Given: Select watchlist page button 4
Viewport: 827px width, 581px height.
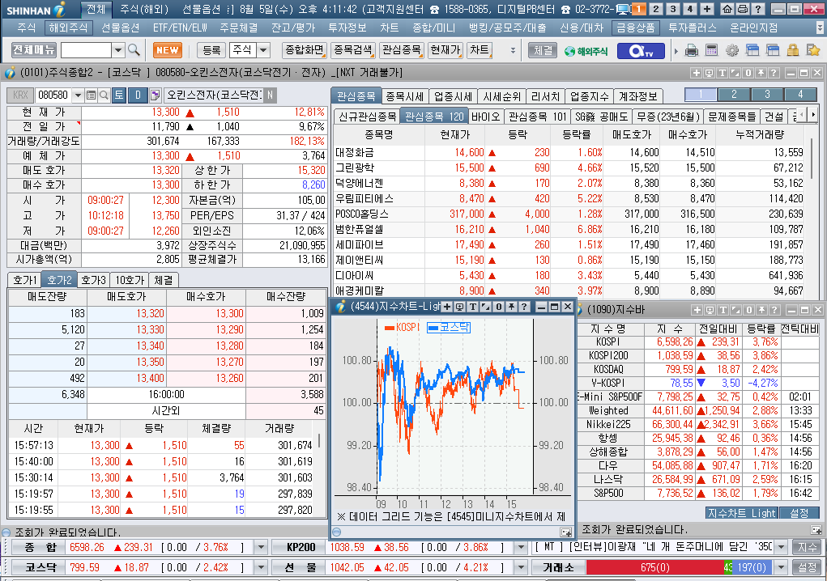Looking at the screenshot, I should pos(800,95).
